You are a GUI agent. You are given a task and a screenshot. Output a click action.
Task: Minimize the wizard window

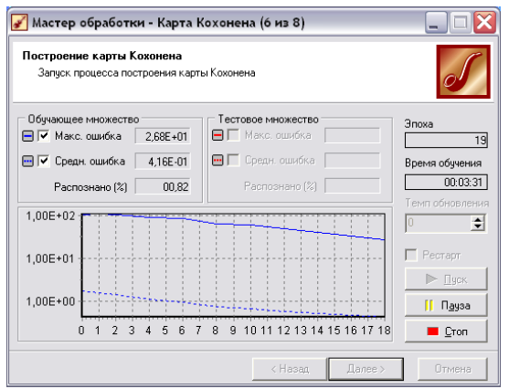pyautogui.click(x=436, y=23)
